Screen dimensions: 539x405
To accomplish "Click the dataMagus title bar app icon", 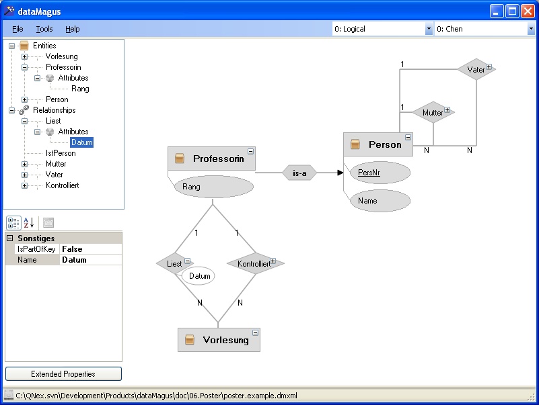I will point(9,11).
